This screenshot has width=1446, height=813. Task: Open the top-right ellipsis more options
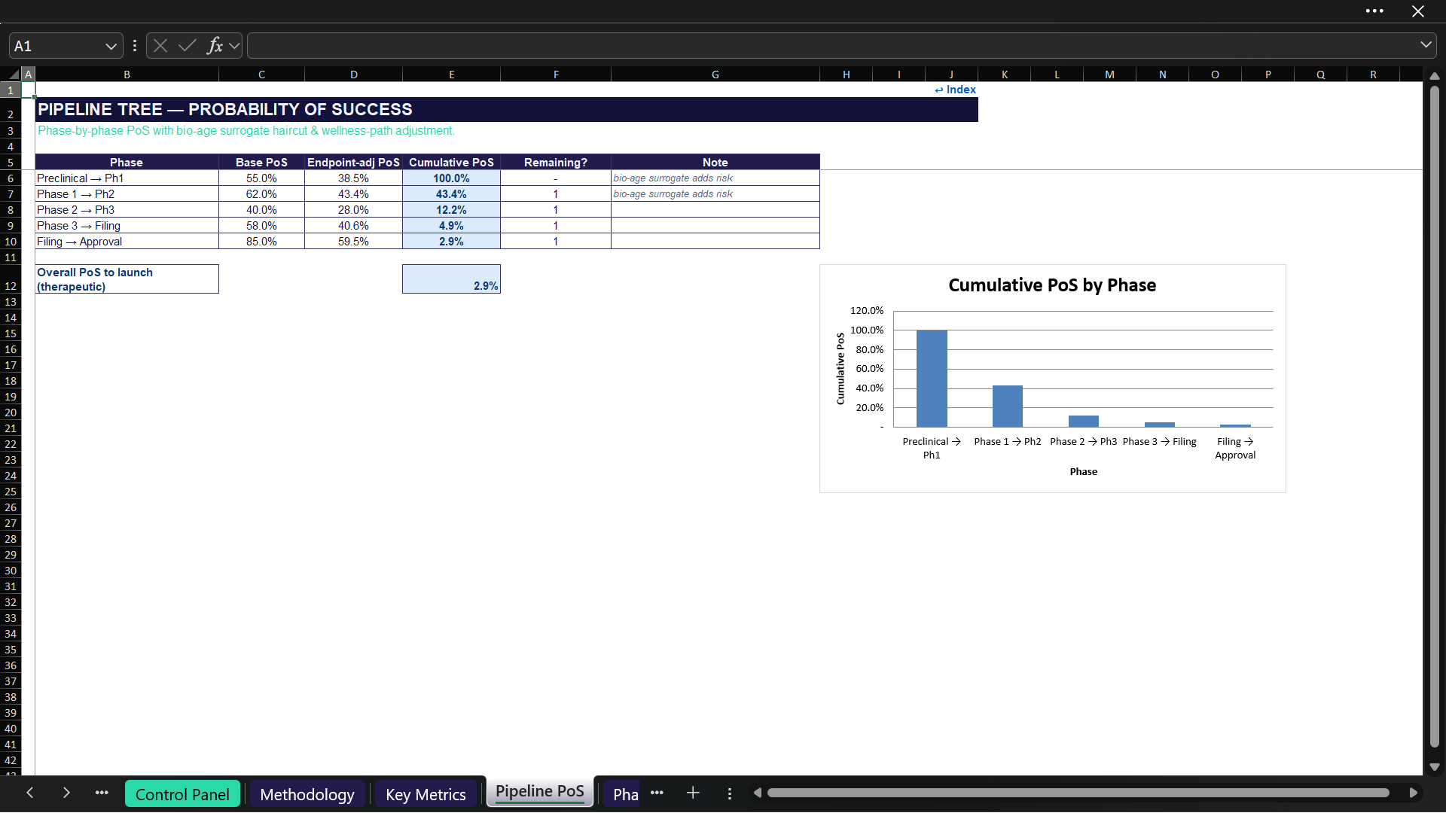pos(1374,11)
